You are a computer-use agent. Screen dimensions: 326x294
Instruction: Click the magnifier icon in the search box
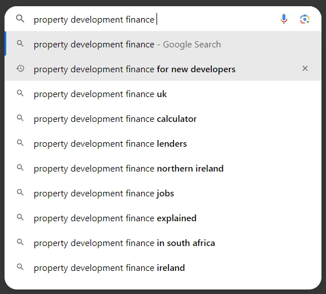coord(20,19)
